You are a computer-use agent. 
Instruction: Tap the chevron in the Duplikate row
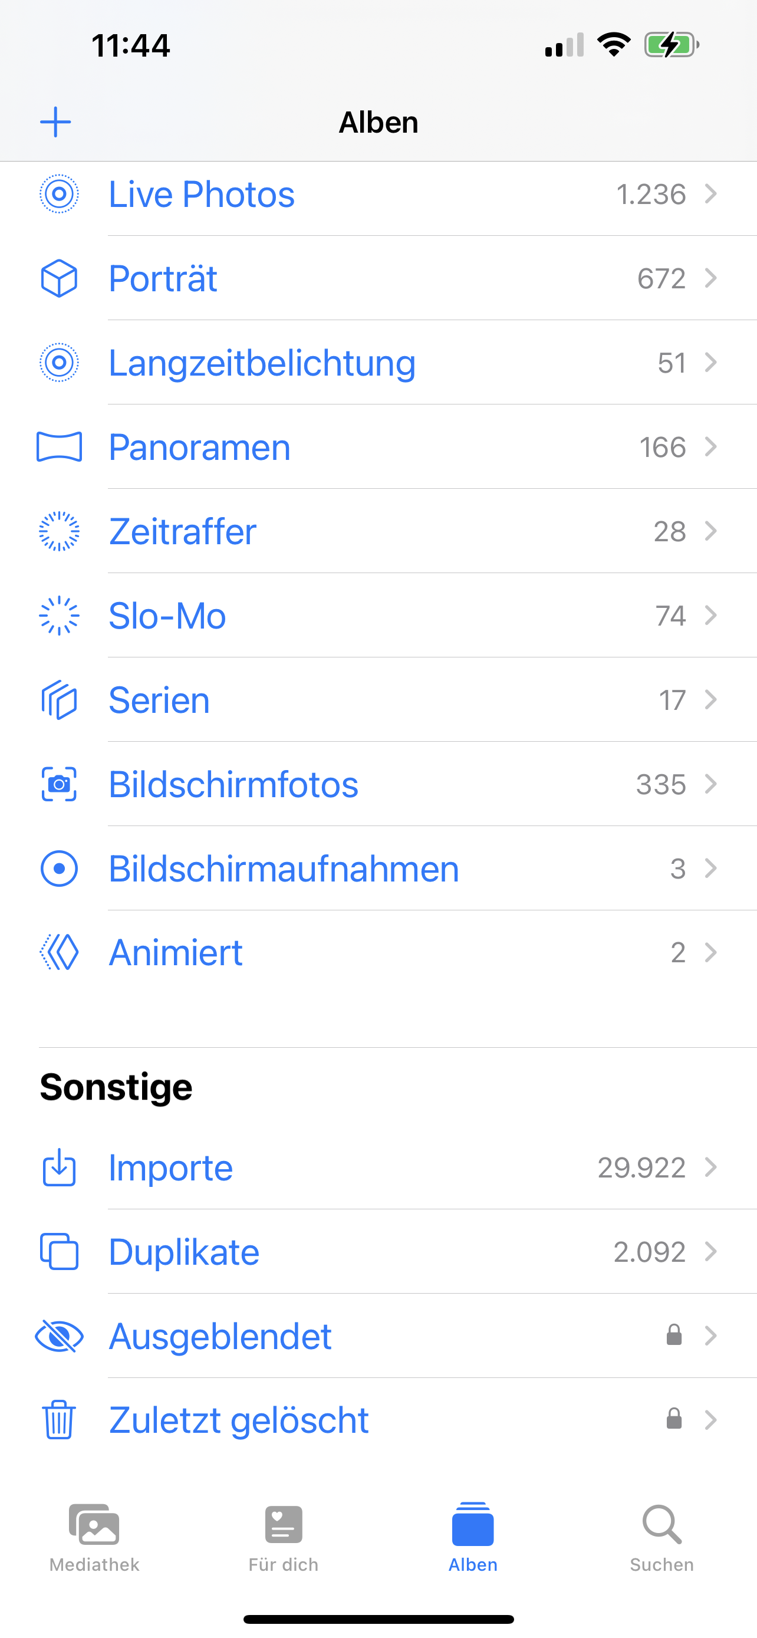pyautogui.click(x=710, y=1251)
